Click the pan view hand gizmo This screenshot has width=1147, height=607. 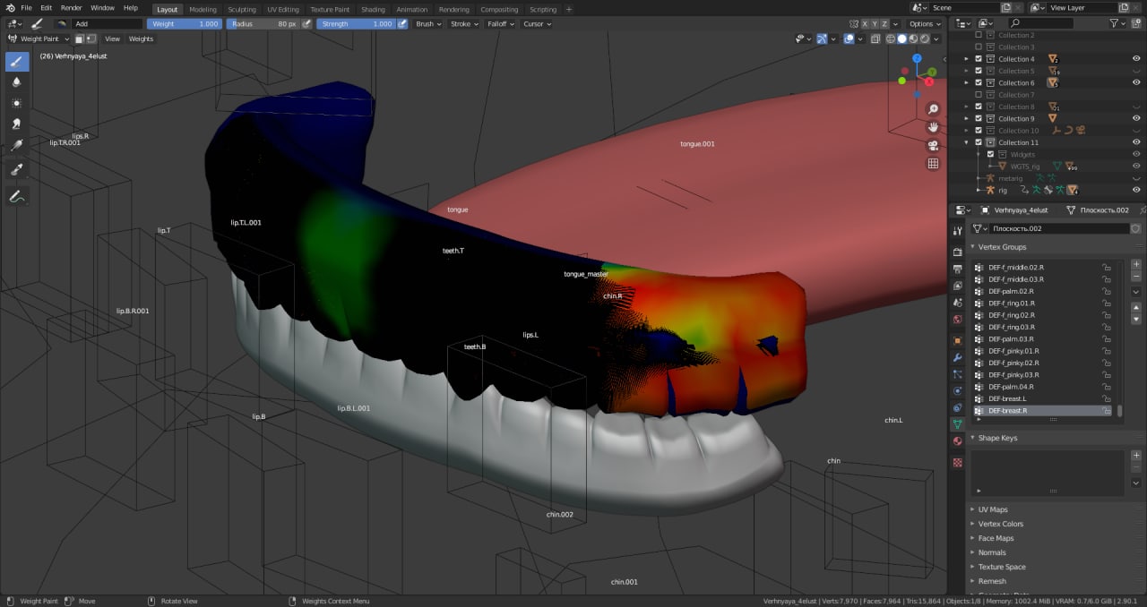click(x=933, y=127)
